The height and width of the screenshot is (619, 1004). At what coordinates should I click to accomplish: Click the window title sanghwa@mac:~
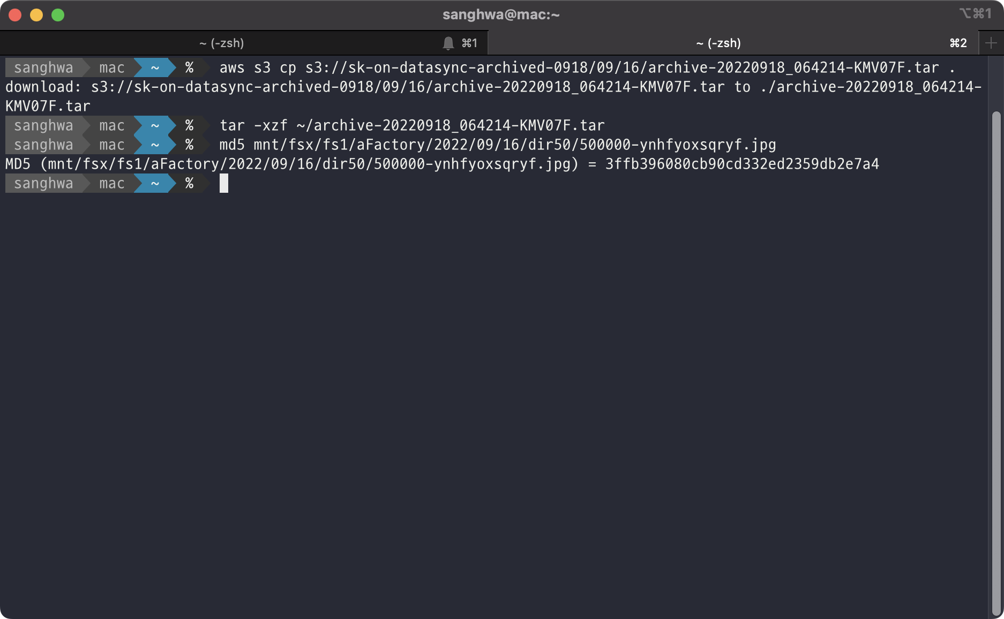501,14
